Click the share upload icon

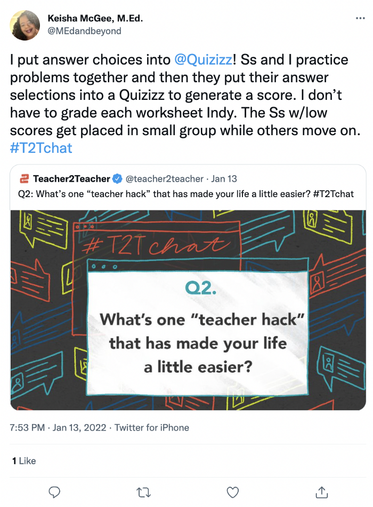pyautogui.click(x=321, y=491)
